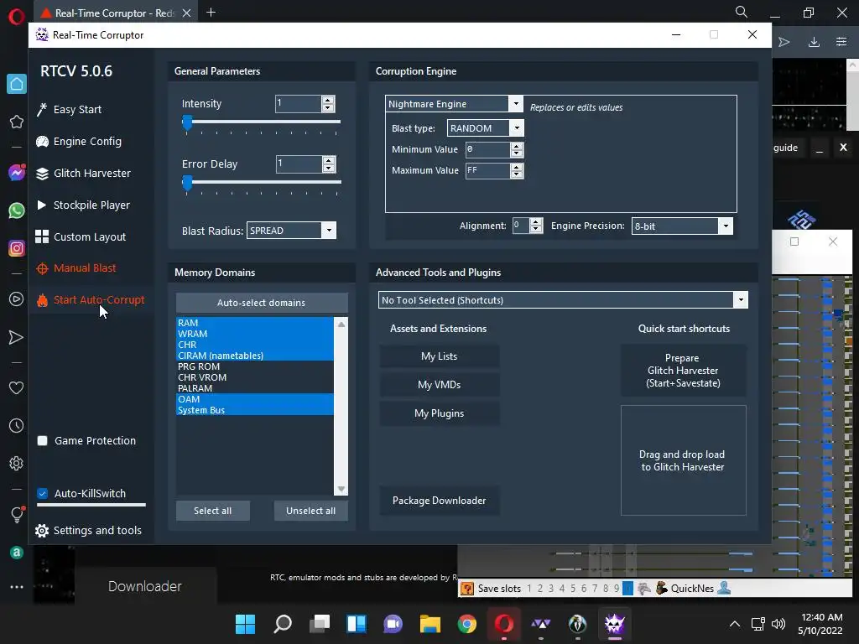Select PRG ROM memory domain

tap(254, 366)
